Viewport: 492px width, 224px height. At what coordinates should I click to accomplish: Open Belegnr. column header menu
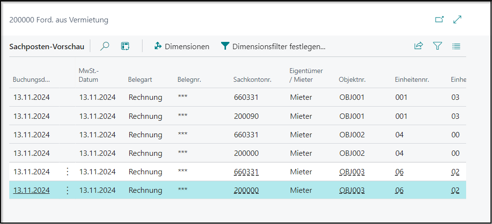coord(189,79)
